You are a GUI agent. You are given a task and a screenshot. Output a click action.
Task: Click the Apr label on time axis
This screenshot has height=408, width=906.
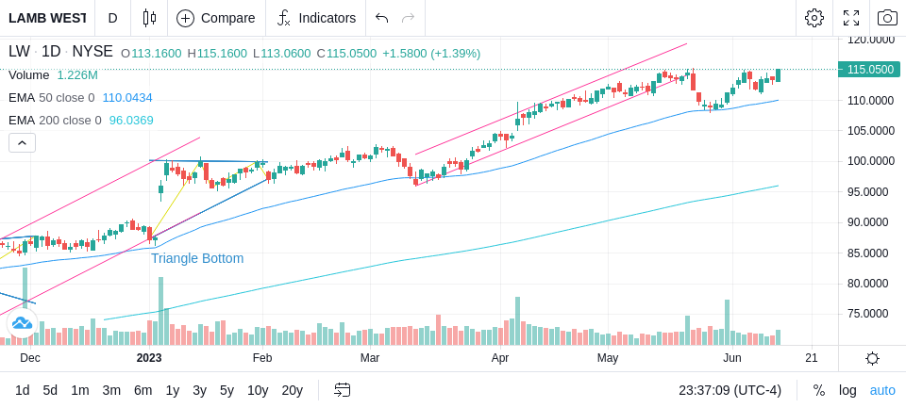click(500, 358)
